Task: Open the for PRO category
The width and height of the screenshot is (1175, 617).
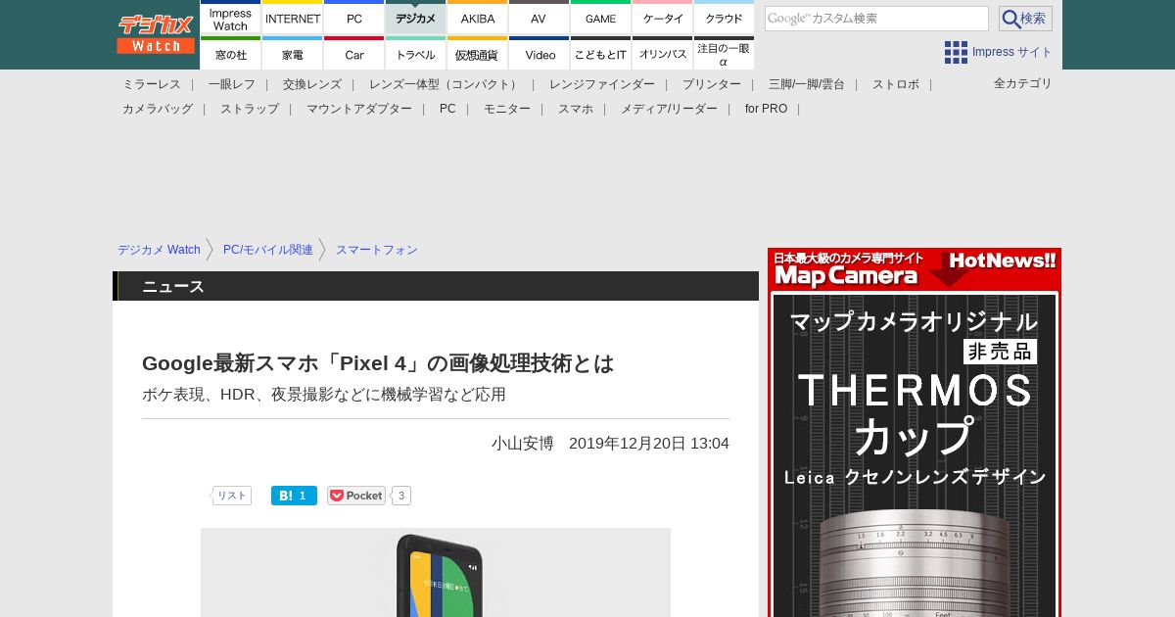Action: click(x=766, y=109)
